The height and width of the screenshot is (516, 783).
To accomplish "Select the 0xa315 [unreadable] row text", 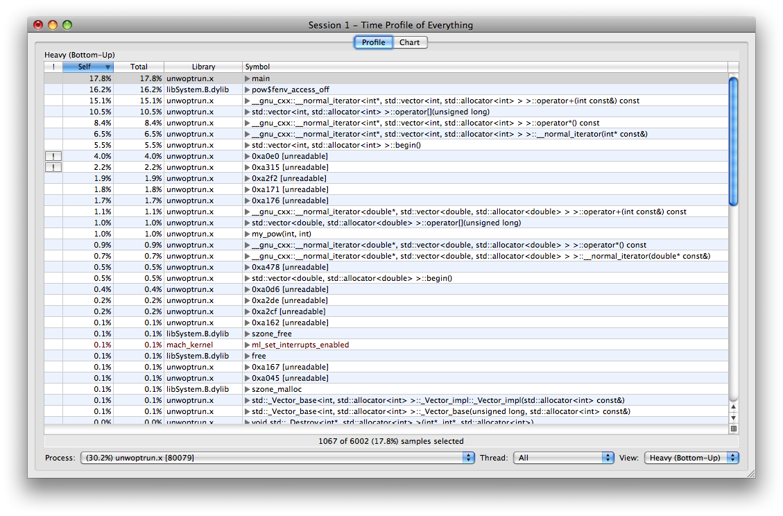I will pos(290,167).
